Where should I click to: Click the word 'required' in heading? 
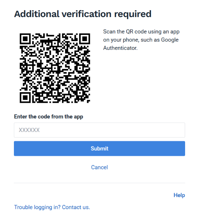pyautogui.click(x=133, y=15)
